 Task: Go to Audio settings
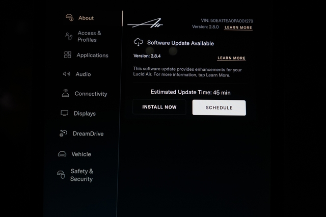click(83, 74)
